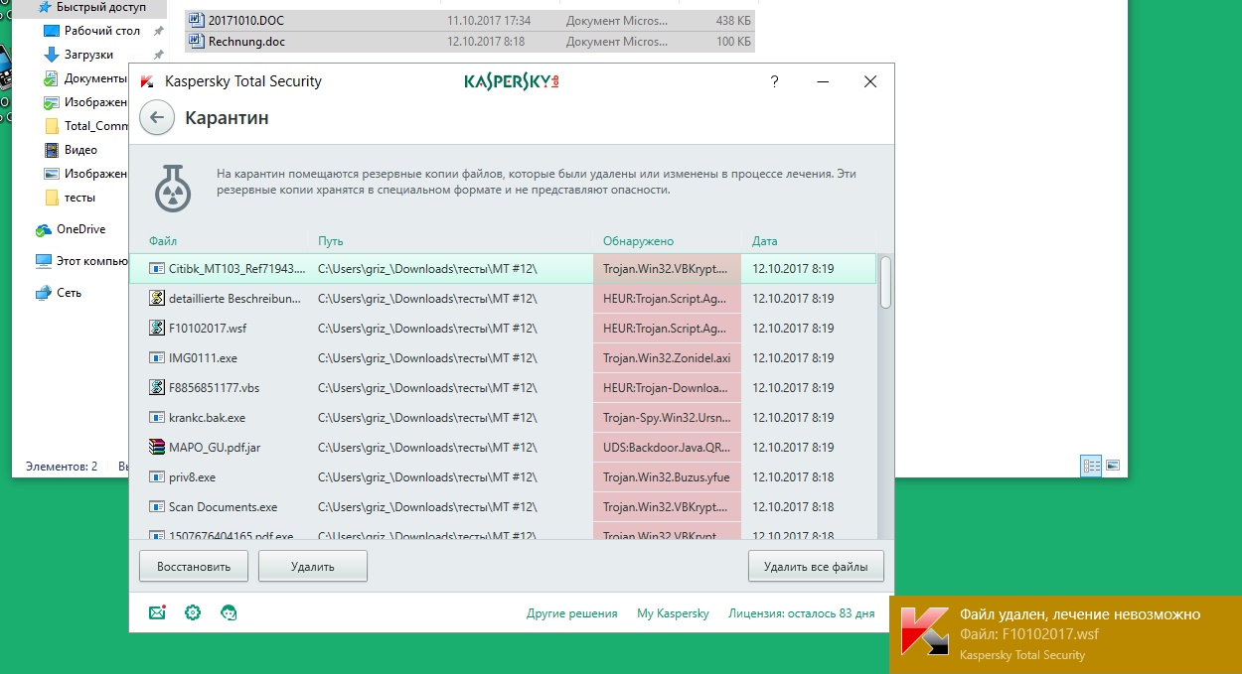Screen dimensions: 1242x674
Task: Open Total_Comm folder in Explorer sidebar
Action: (x=95, y=126)
